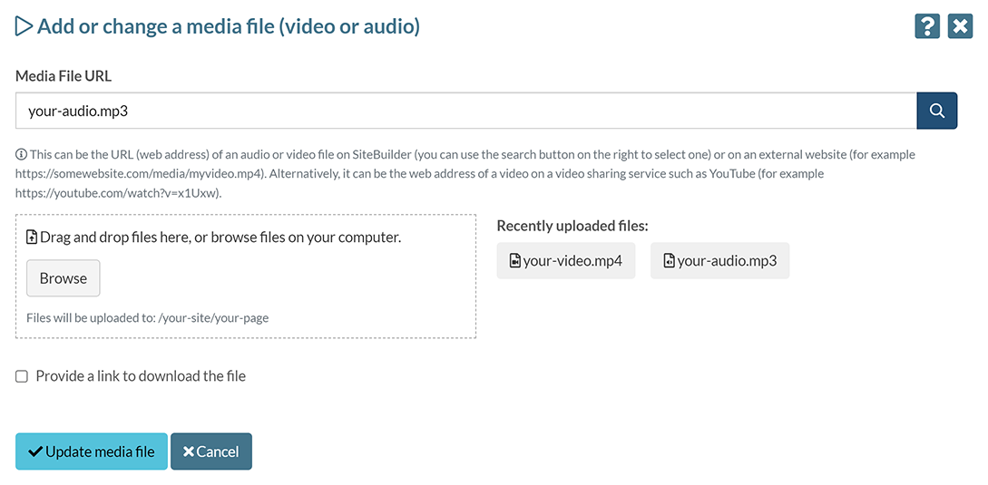Click the file upload icon beside drag-and-drop text
Viewport: 988px width, 485px height.
coord(32,238)
